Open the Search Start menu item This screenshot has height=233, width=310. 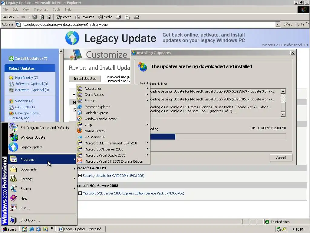42,189
